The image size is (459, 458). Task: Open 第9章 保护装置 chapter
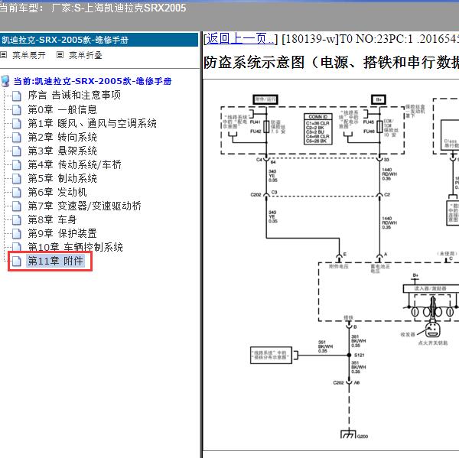62,233
